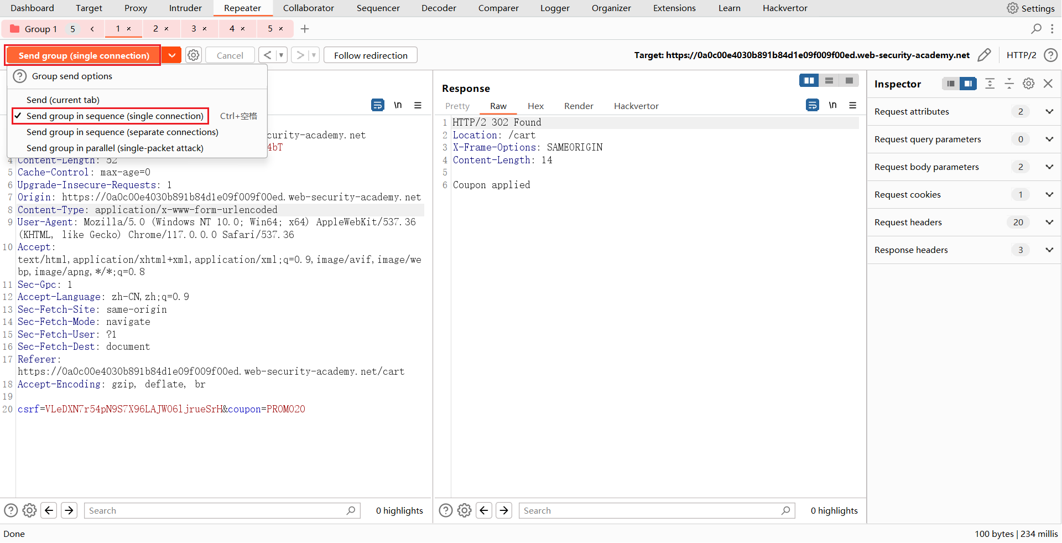The width and height of the screenshot is (1062, 543).
Task: Open tab search magnifier icon
Action: (1037, 29)
